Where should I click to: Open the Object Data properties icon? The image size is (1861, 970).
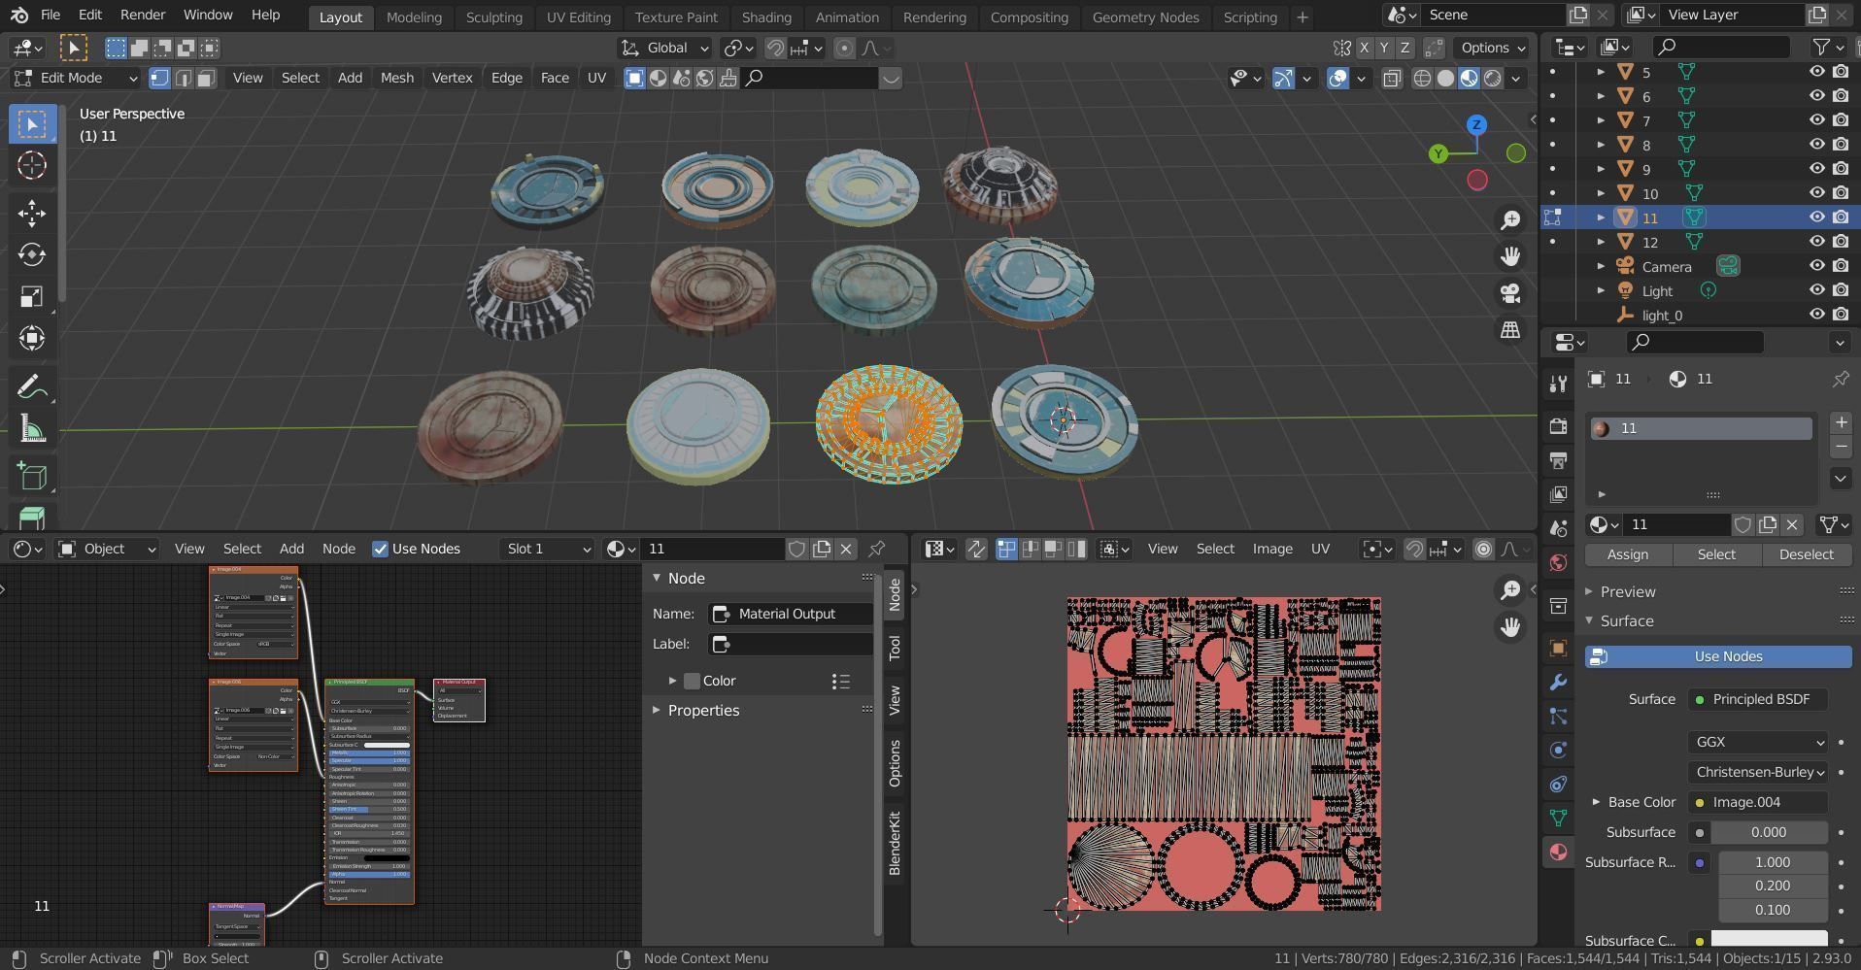(x=1559, y=818)
